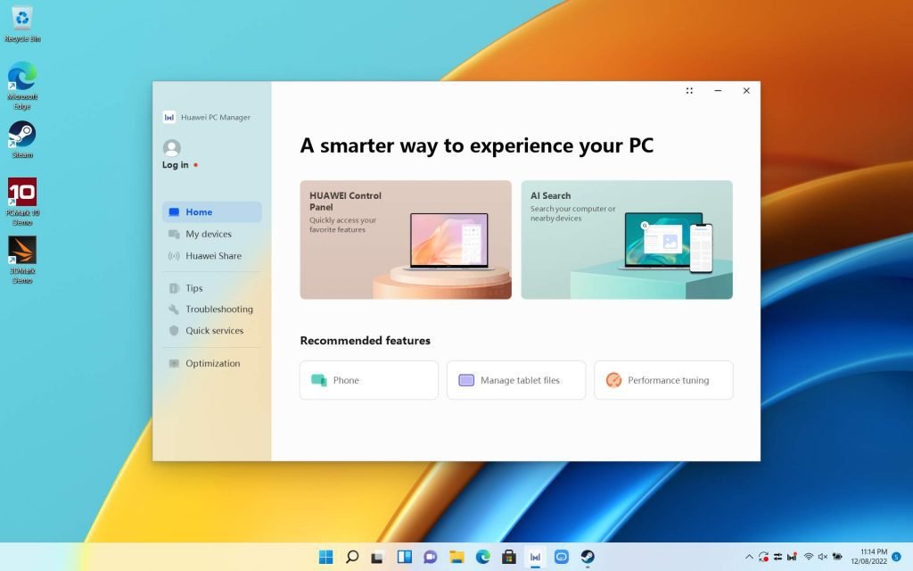Select the Microsoft Edge desktop shortcut

(22, 86)
